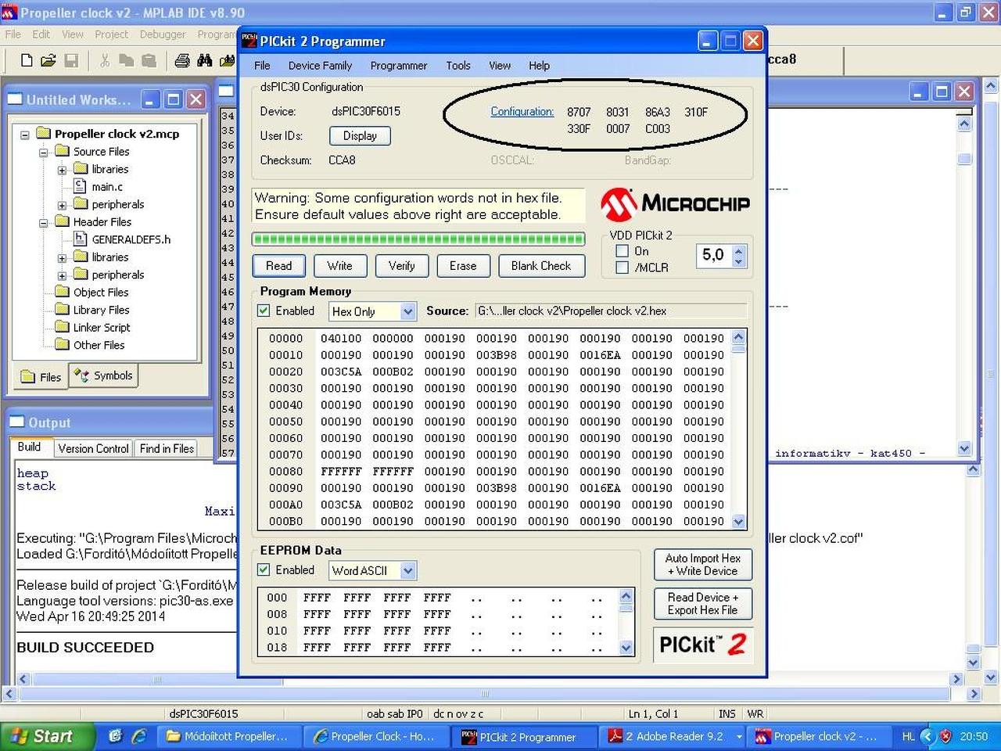Click the Cut scissors icon in MPLAB toolbar
The height and width of the screenshot is (751, 1001).
click(105, 60)
